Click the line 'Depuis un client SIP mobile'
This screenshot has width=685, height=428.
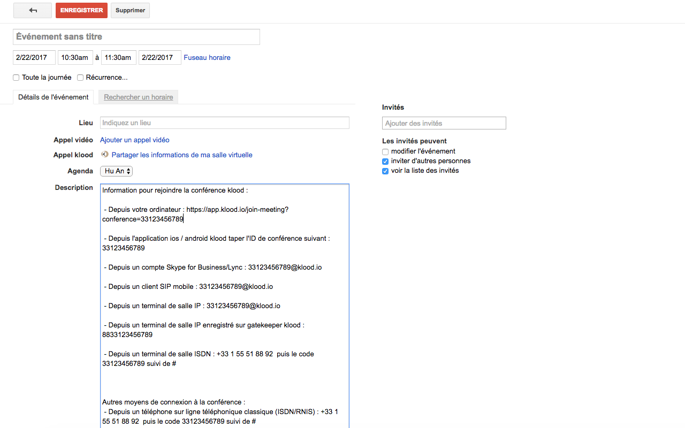point(188,287)
